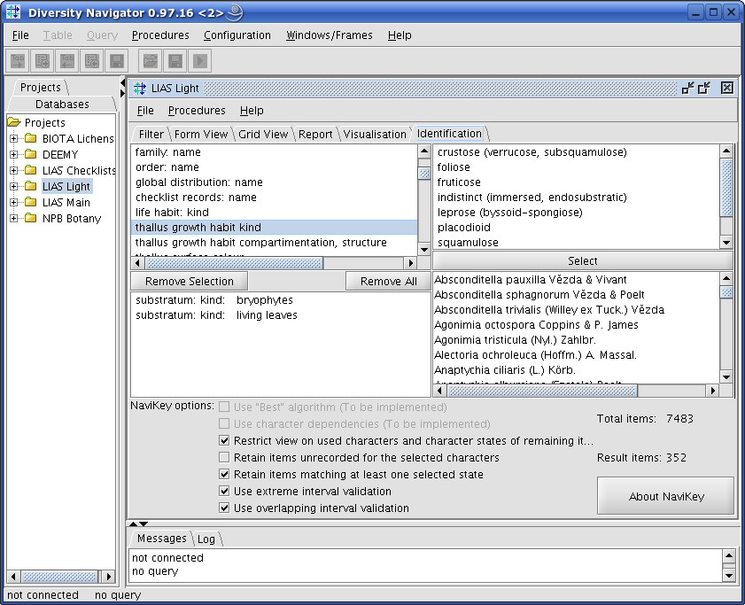Click the LIAS Light frame title icon
The height and width of the screenshot is (605, 745).
coord(140,88)
